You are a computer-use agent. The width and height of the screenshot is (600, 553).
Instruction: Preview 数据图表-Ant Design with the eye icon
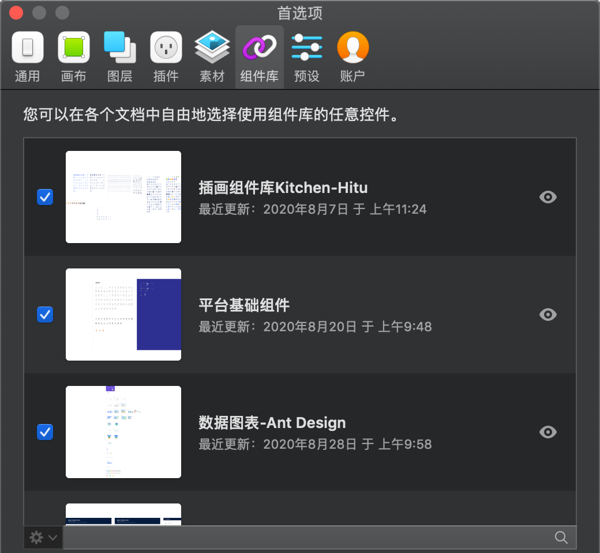[548, 432]
